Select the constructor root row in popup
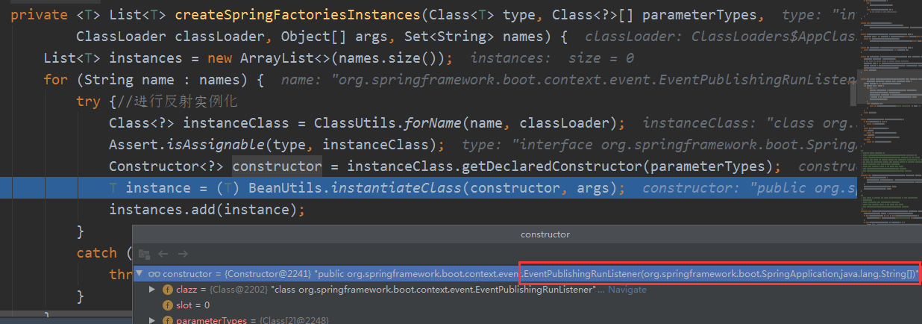This screenshot has height=324, width=922. [527, 273]
